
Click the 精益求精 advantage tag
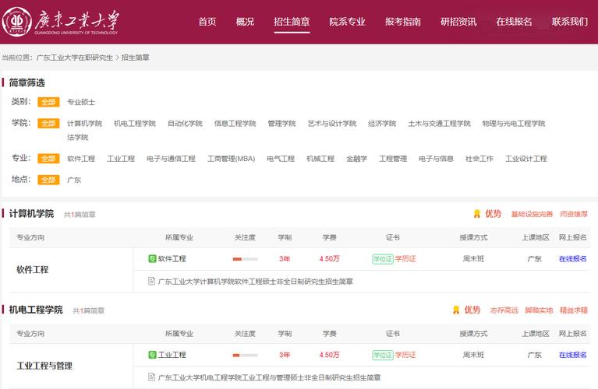pos(574,310)
